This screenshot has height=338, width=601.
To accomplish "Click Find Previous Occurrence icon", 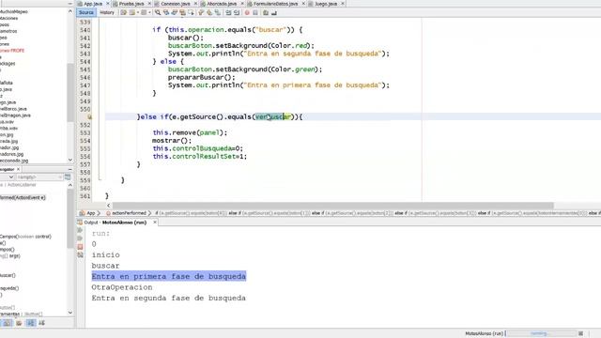I will coord(166,12).
